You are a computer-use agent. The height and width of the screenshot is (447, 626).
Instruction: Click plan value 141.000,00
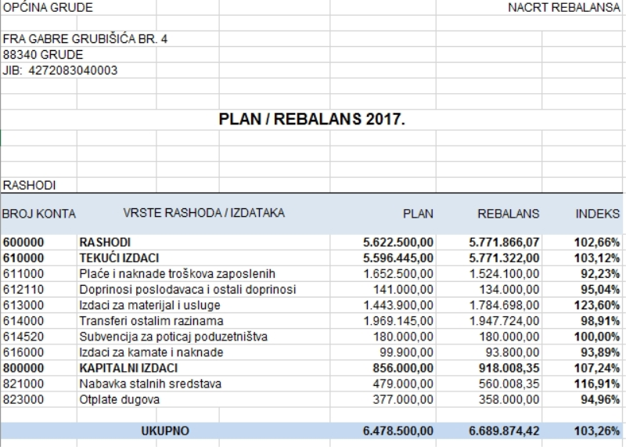[x=403, y=290]
